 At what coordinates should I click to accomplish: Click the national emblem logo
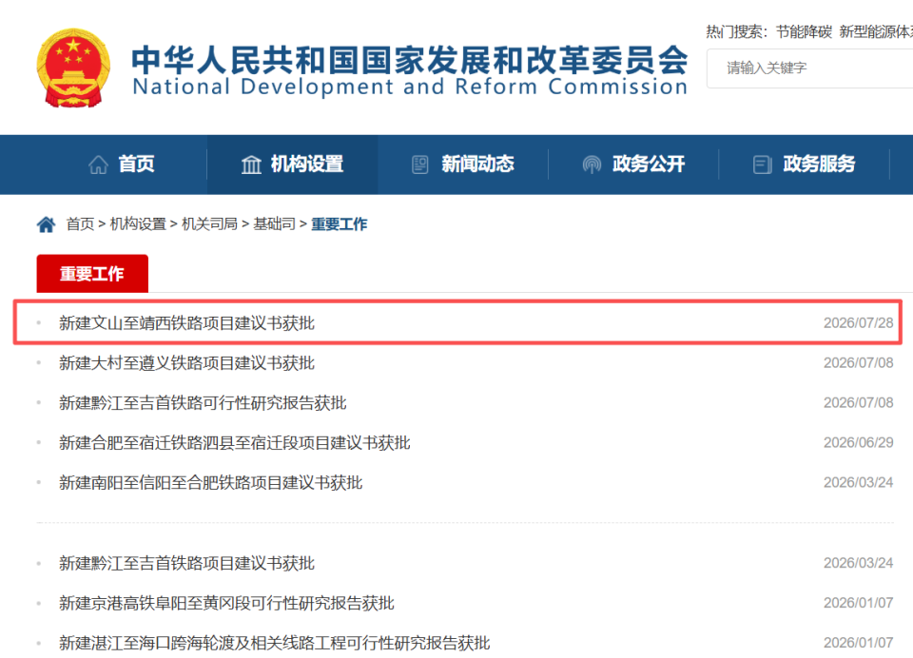coord(73,68)
